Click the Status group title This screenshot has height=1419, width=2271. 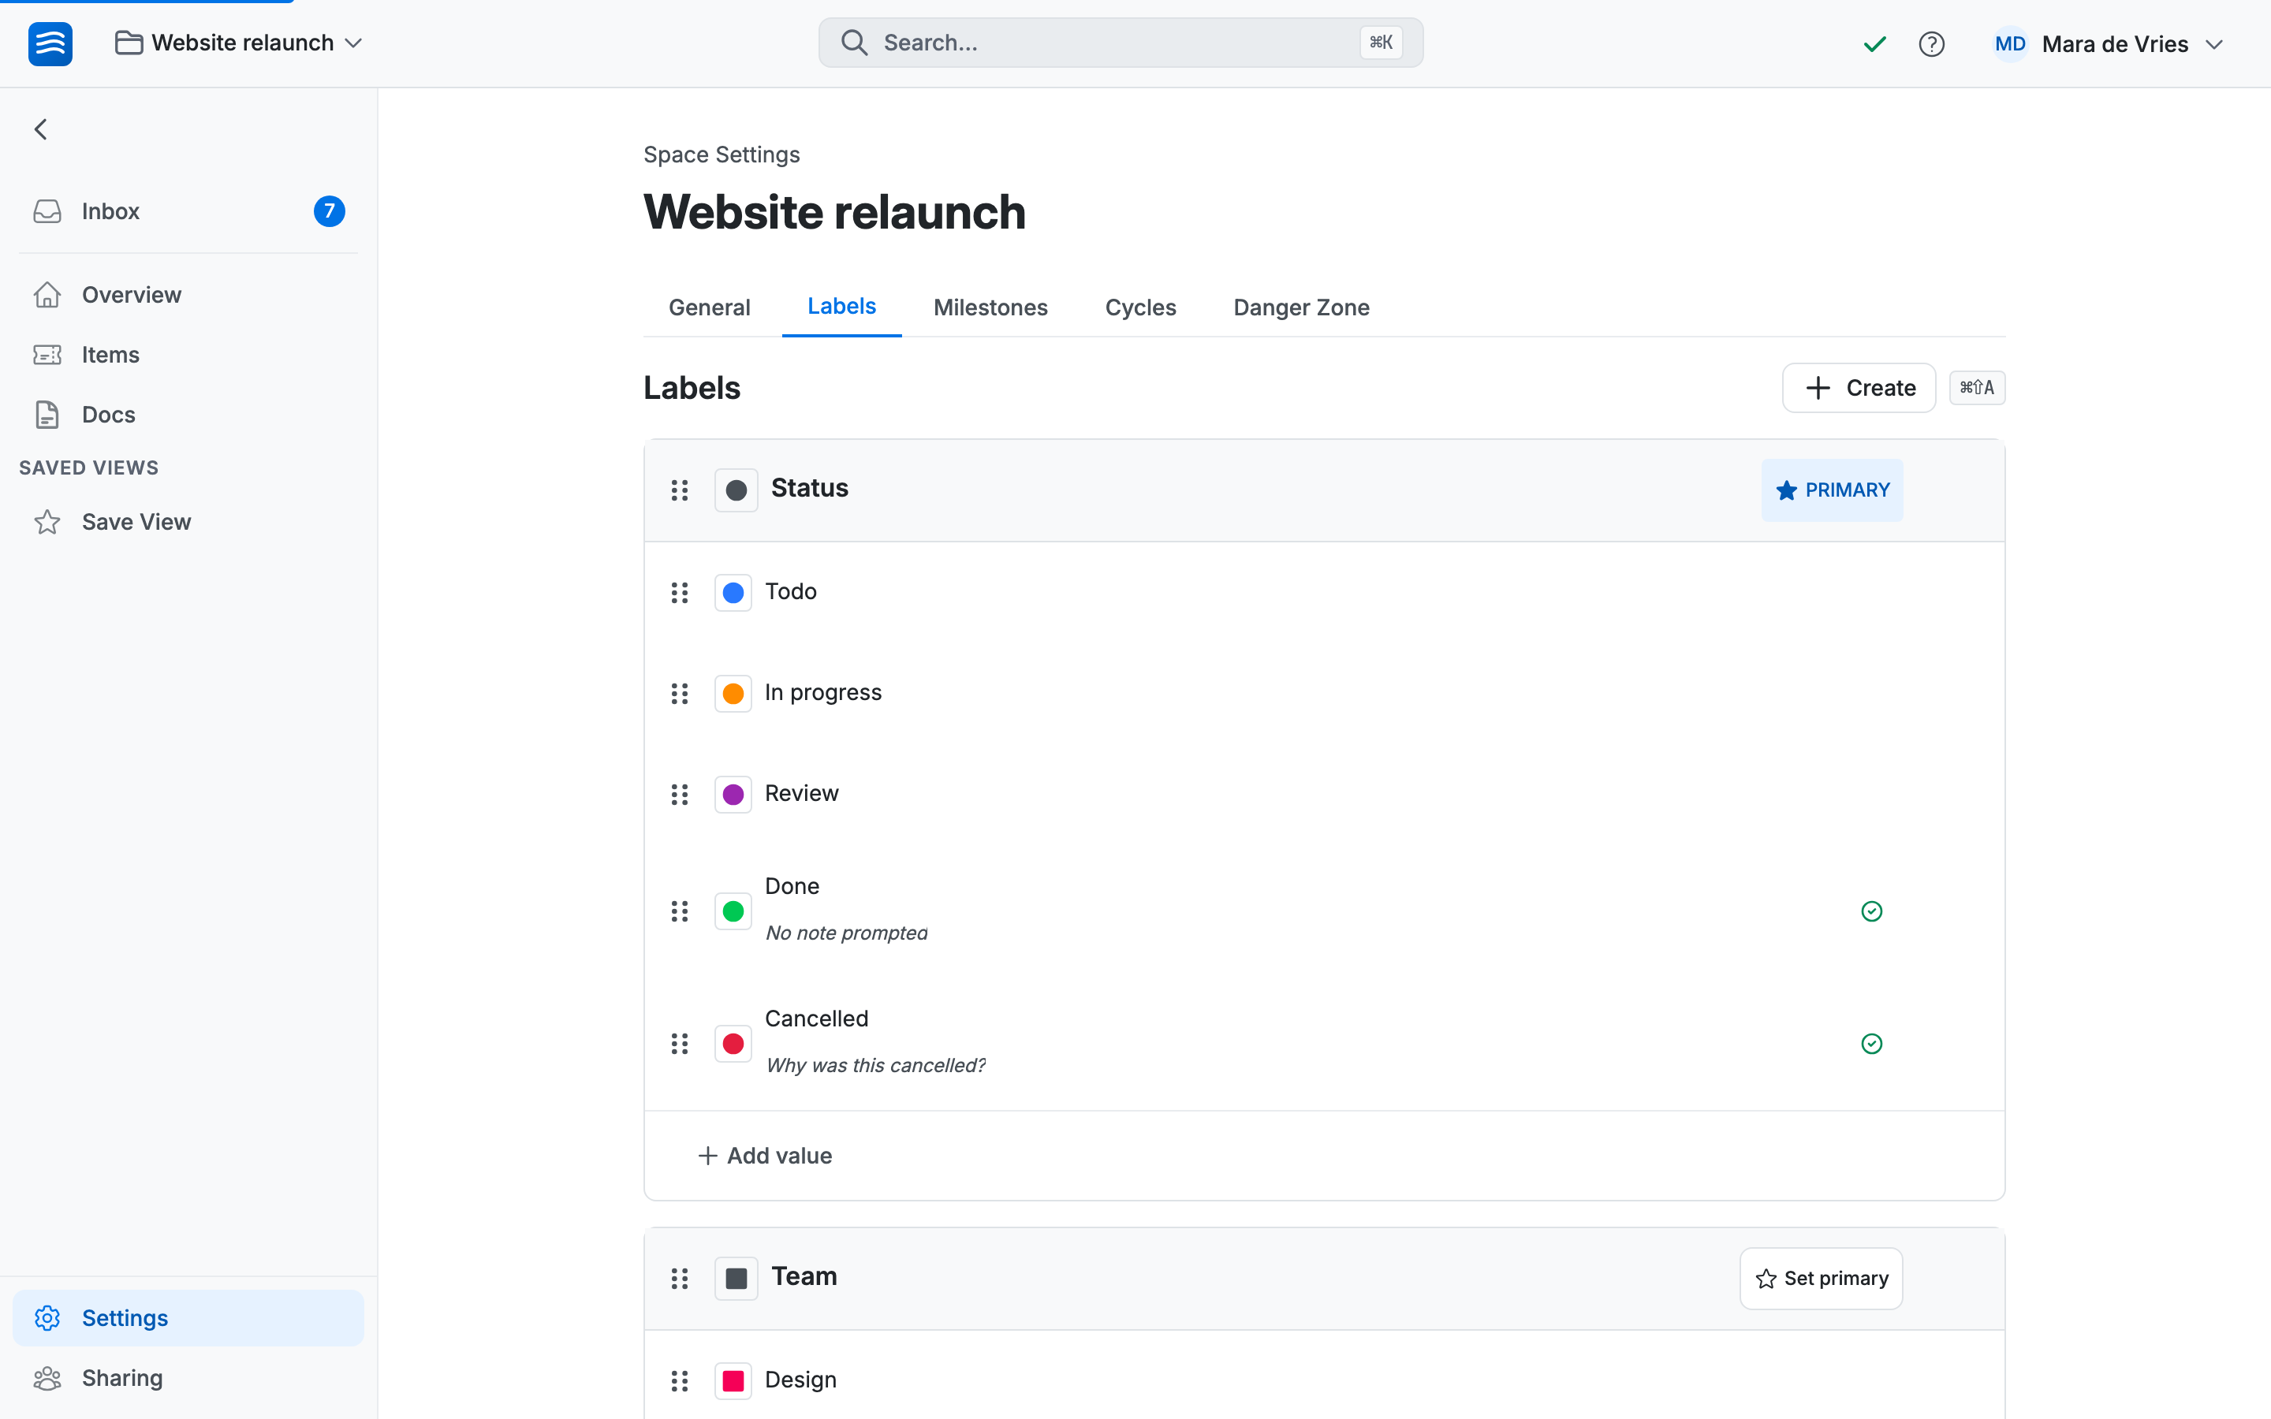click(809, 488)
